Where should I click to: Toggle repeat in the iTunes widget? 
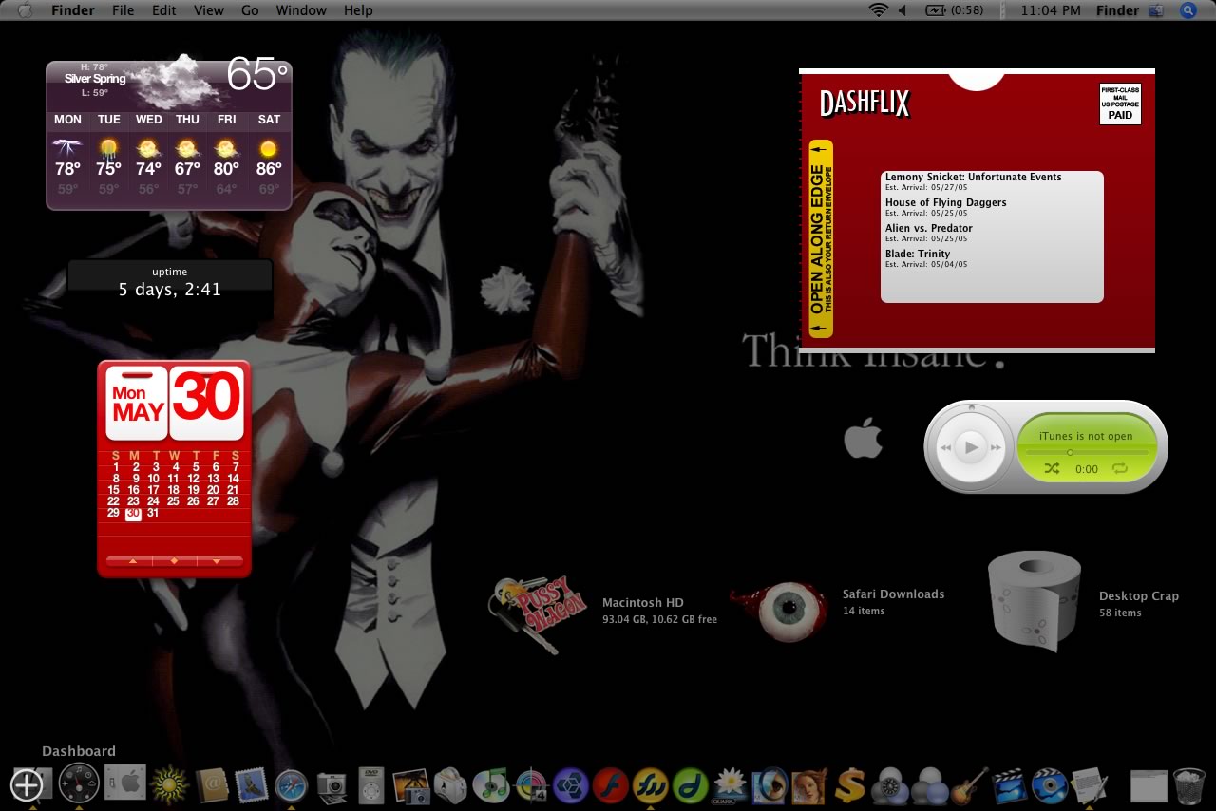[1118, 468]
